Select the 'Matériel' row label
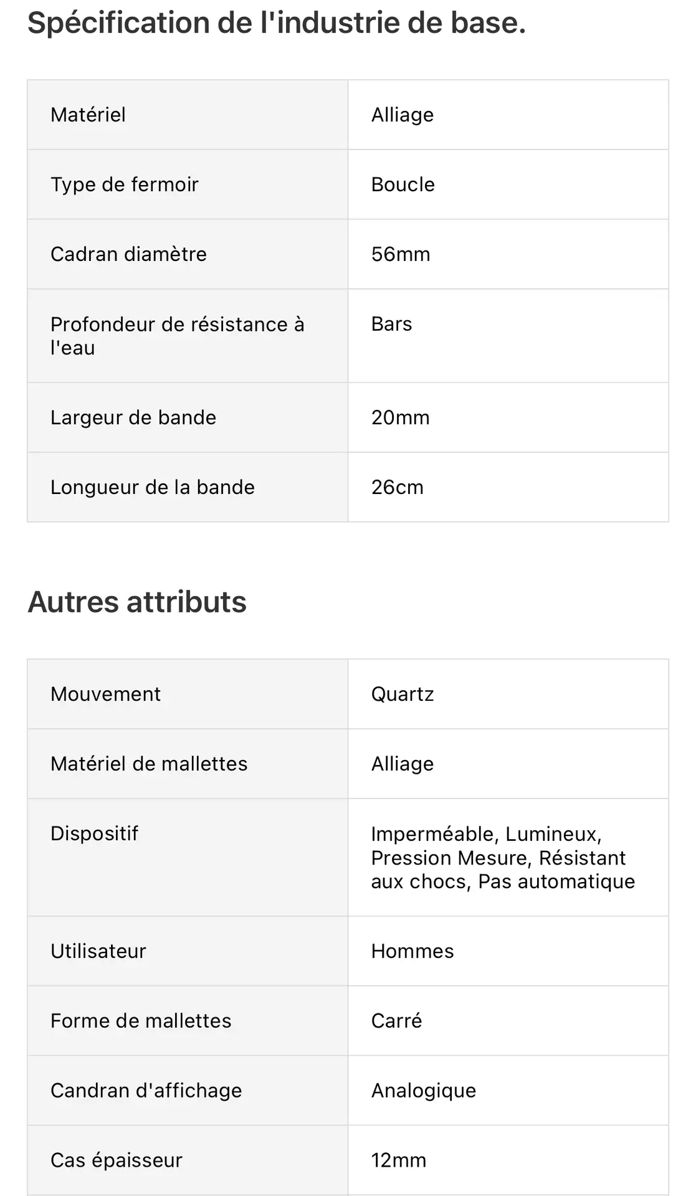 click(x=88, y=115)
